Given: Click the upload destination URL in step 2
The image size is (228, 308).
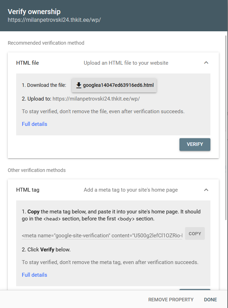Looking at the screenshot, I should coord(96,99).
